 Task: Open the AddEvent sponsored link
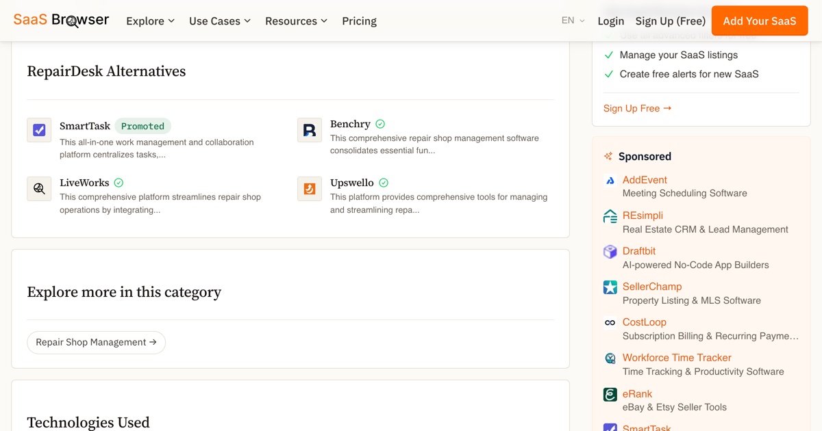[645, 180]
